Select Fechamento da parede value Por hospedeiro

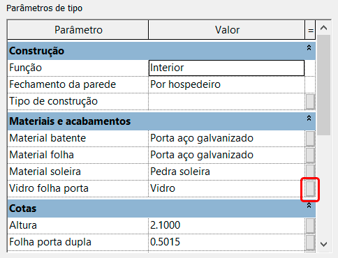click(x=226, y=84)
